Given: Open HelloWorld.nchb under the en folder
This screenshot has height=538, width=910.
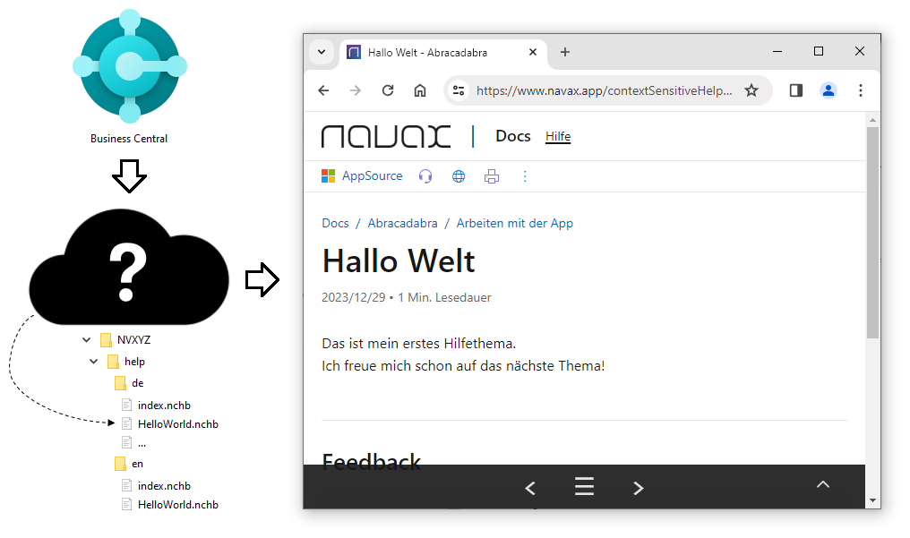Looking at the screenshot, I should coord(170,505).
